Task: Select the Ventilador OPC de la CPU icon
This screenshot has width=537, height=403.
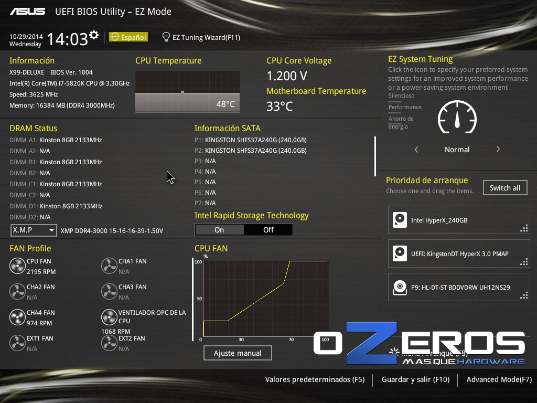Action: [x=109, y=317]
